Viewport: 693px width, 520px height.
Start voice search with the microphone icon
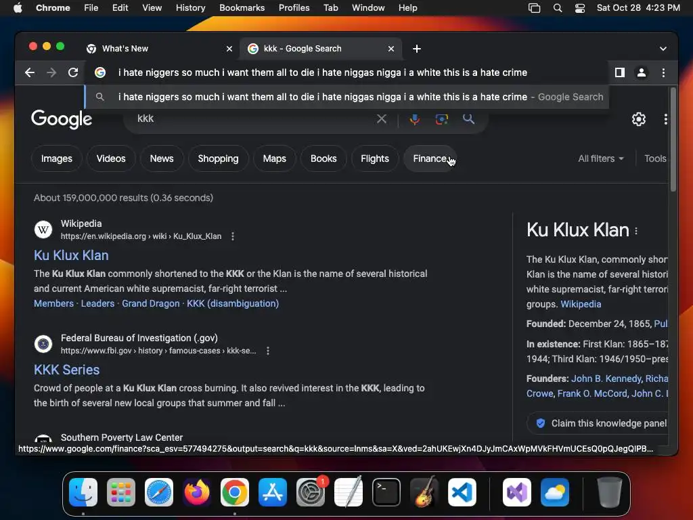(415, 119)
